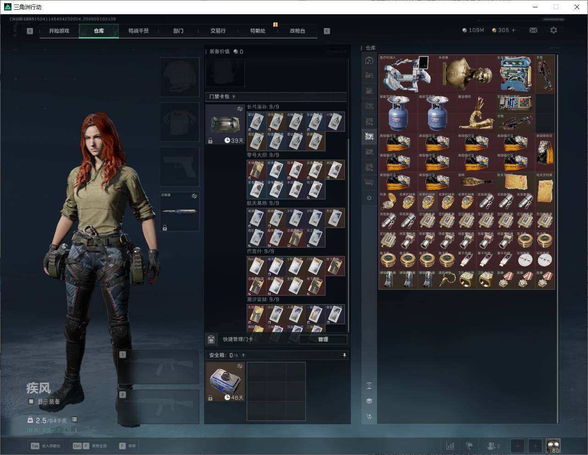
Task: Click empty primary weapon slot 2
Action: tap(159, 406)
